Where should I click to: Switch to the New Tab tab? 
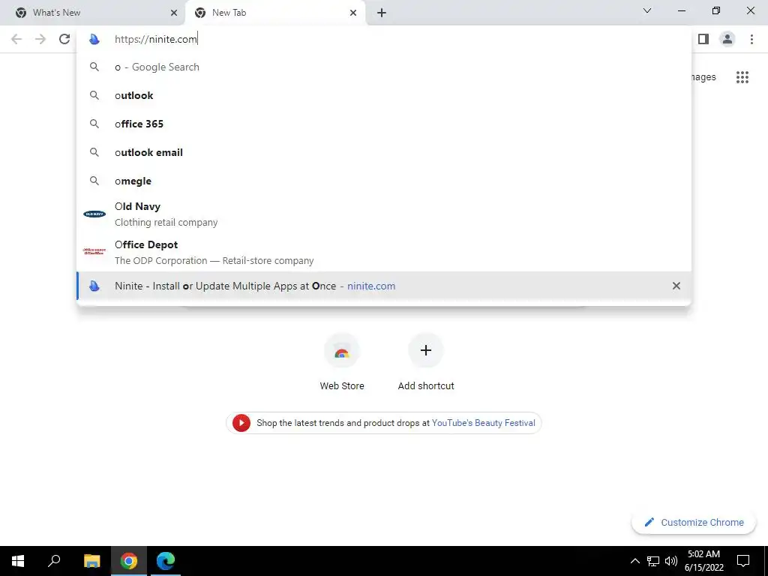click(275, 13)
